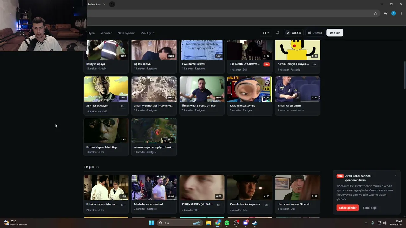
Task: Click the microphone tray icon
Action: pos(373,223)
